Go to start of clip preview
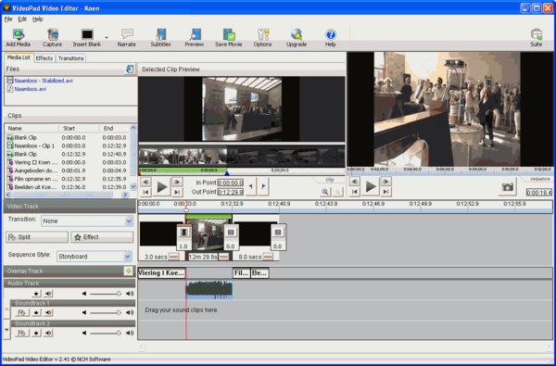The image size is (556, 366). click(145, 192)
